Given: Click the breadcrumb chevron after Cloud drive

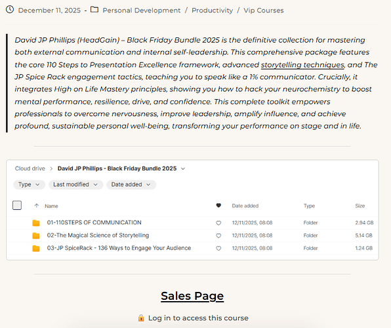Looking at the screenshot, I should pos(51,169).
